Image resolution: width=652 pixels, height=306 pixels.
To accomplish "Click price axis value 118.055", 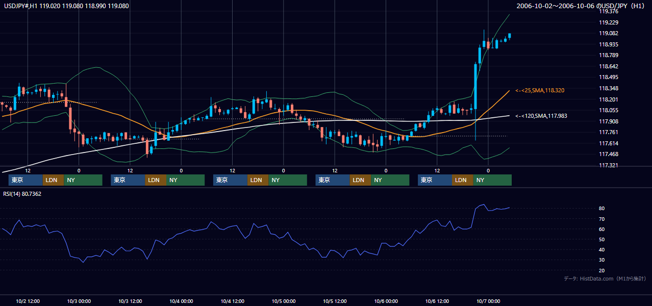I will [x=608, y=110].
